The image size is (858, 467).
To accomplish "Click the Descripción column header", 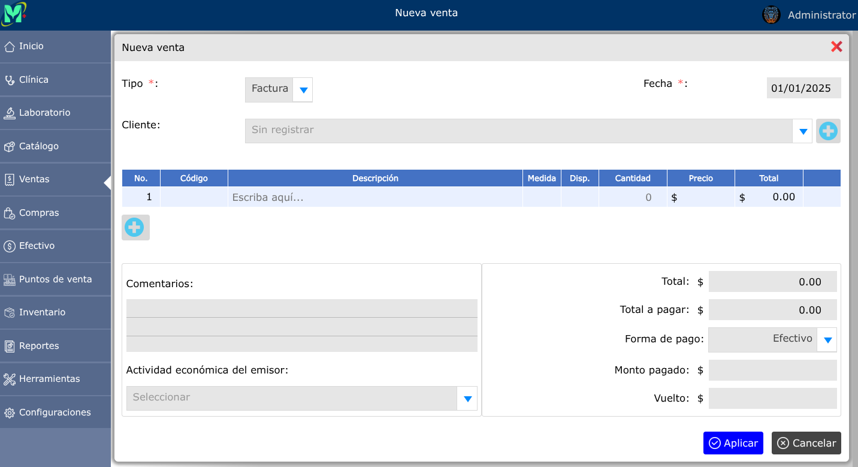I will tap(375, 178).
